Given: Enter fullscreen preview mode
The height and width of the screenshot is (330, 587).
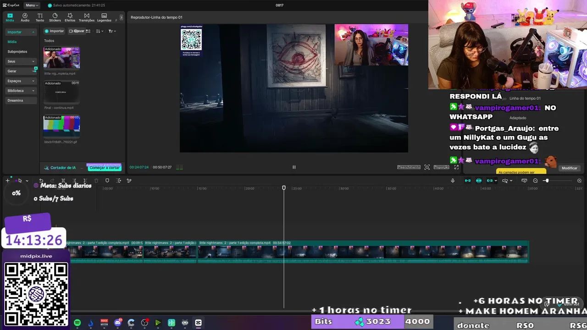Looking at the screenshot, I should [456, 167].
